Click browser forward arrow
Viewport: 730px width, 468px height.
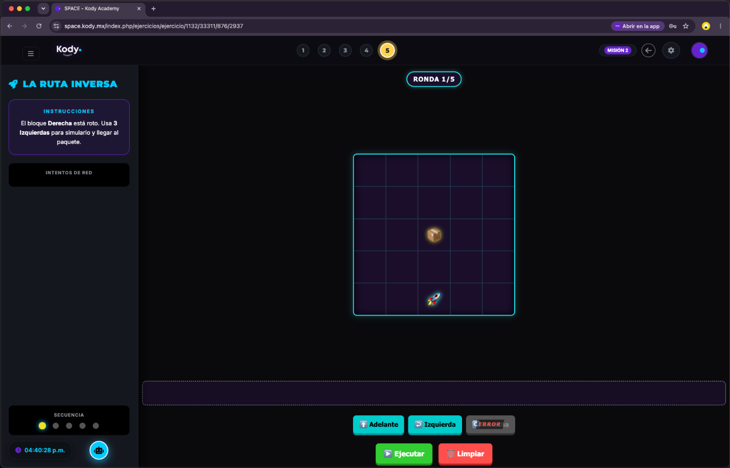(x=24, y=26)
